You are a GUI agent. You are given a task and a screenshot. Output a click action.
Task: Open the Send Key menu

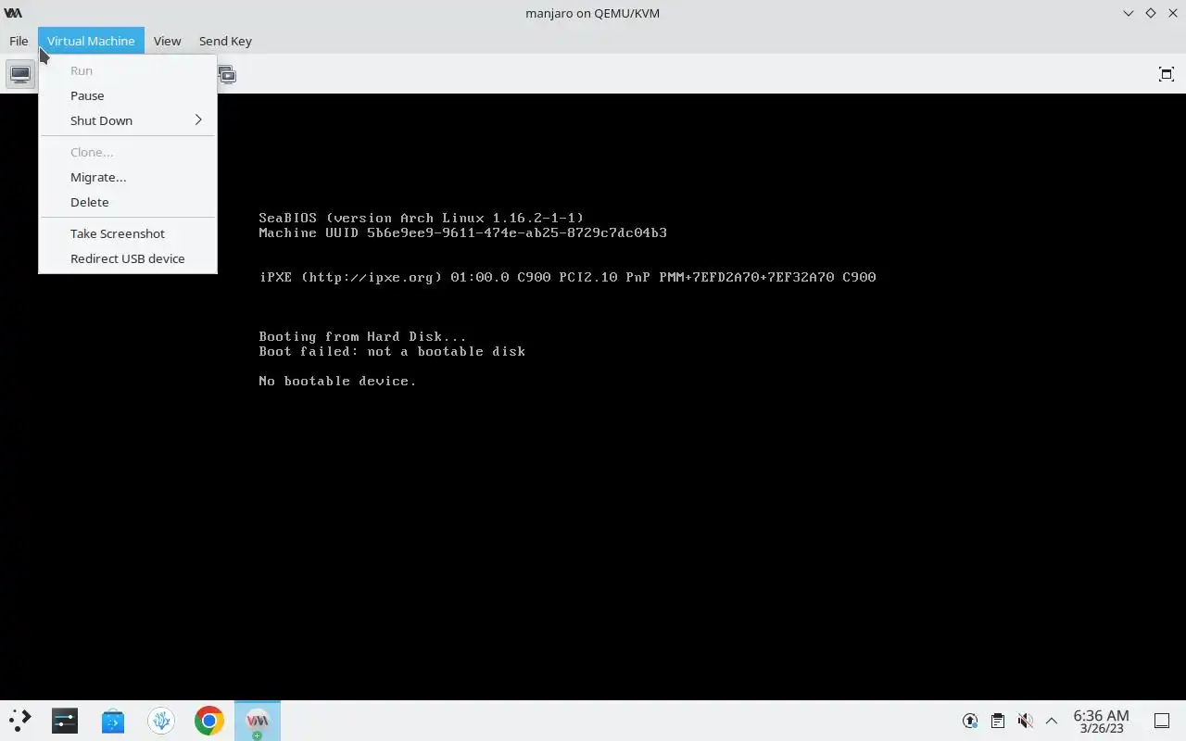coord(225,41)
